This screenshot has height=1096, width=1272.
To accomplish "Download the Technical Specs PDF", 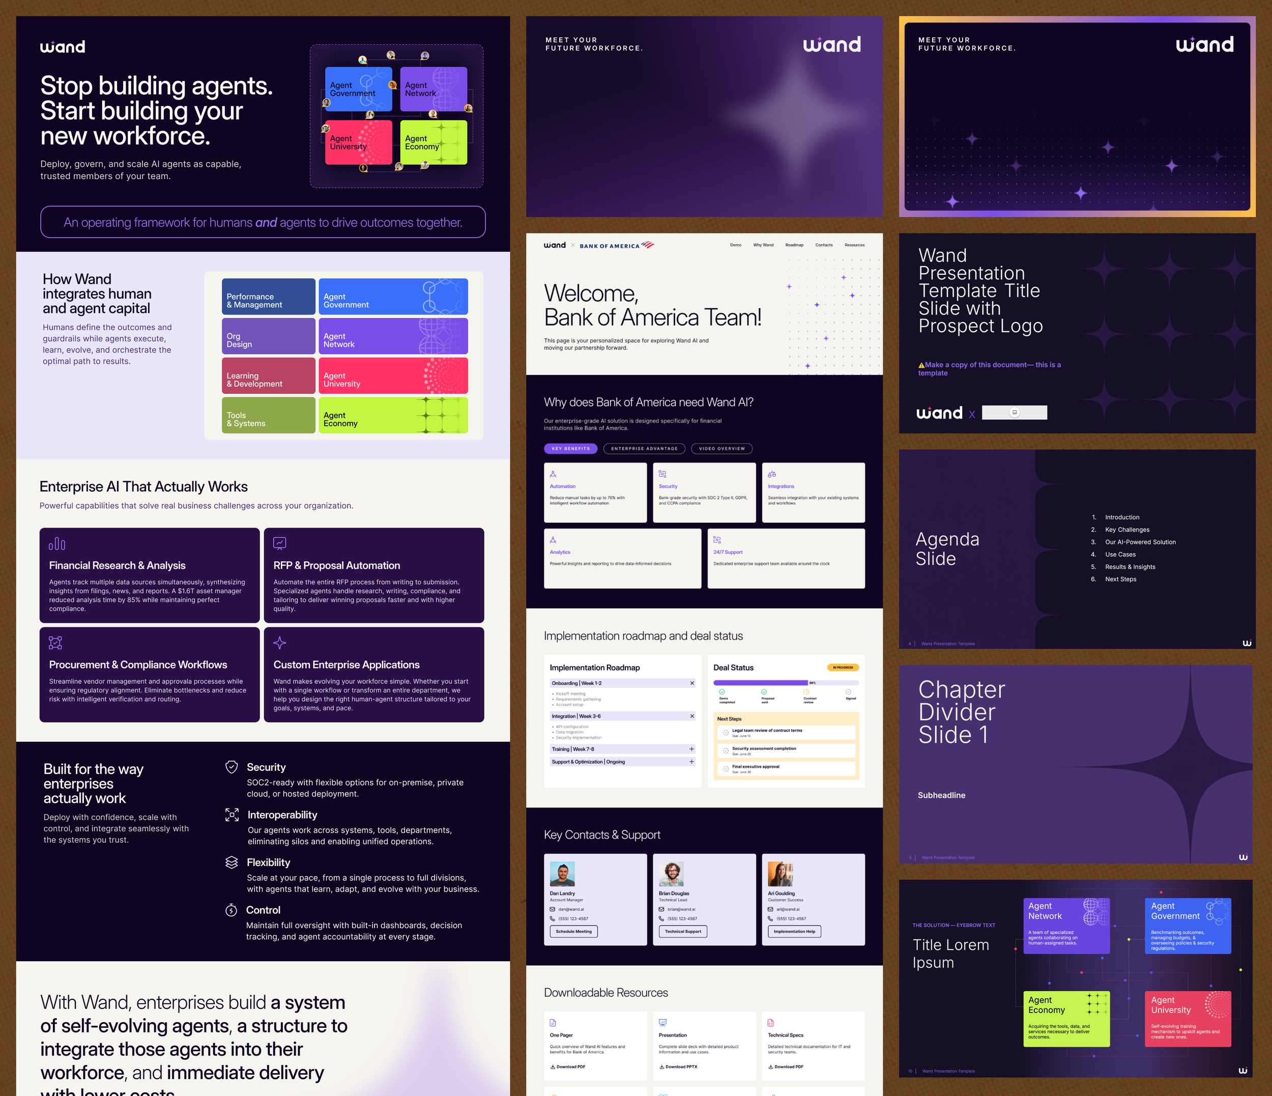I will pyautogui.click(x=786, y=1067).
